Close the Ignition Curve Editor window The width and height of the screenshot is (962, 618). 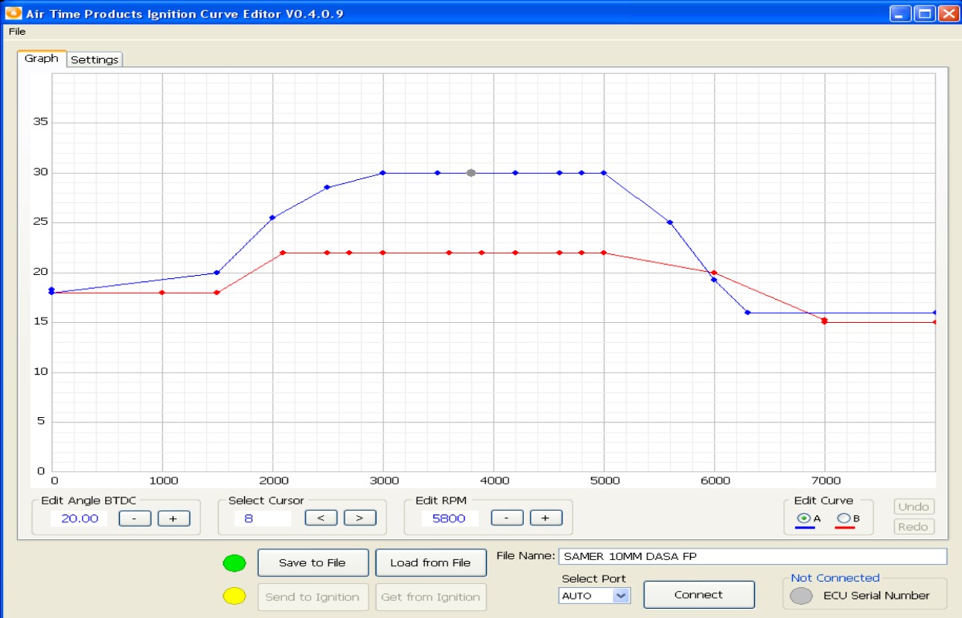947,13
